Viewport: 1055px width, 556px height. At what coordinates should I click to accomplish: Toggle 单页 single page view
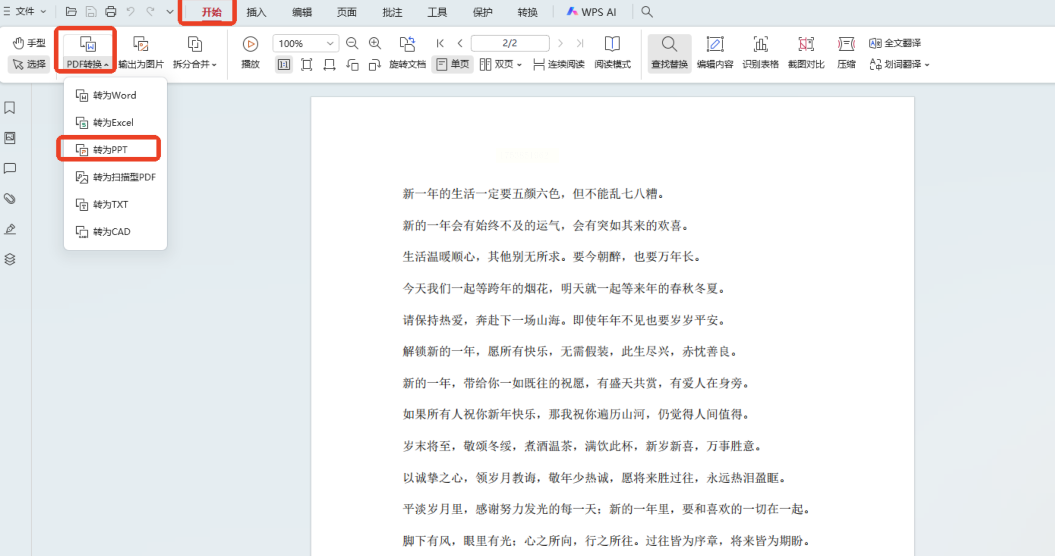click(453, 64)
